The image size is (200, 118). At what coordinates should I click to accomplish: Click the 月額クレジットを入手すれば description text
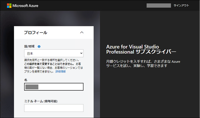[x=143, y=64]
